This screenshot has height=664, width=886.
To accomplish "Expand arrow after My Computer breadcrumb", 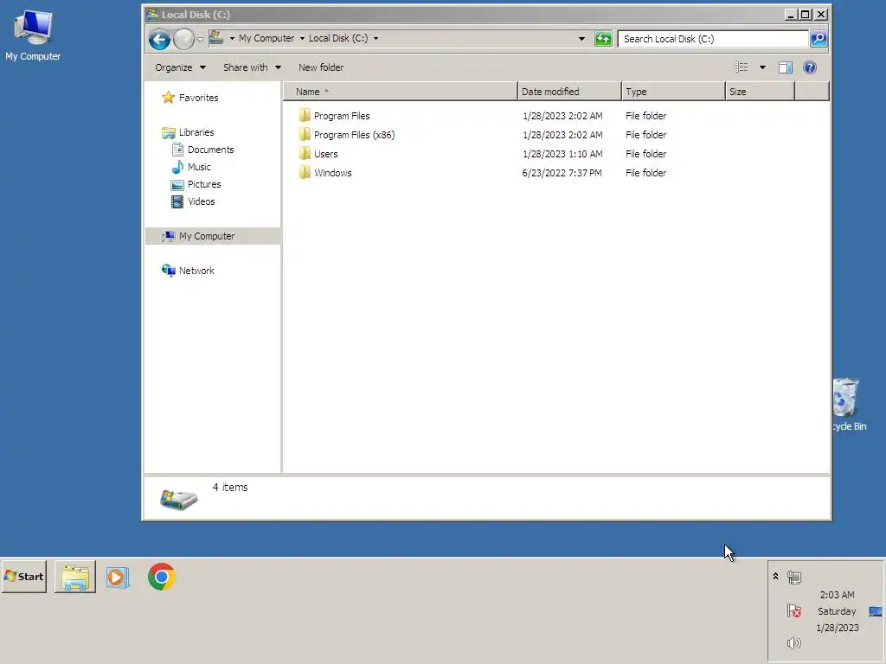I will [302, 38].
